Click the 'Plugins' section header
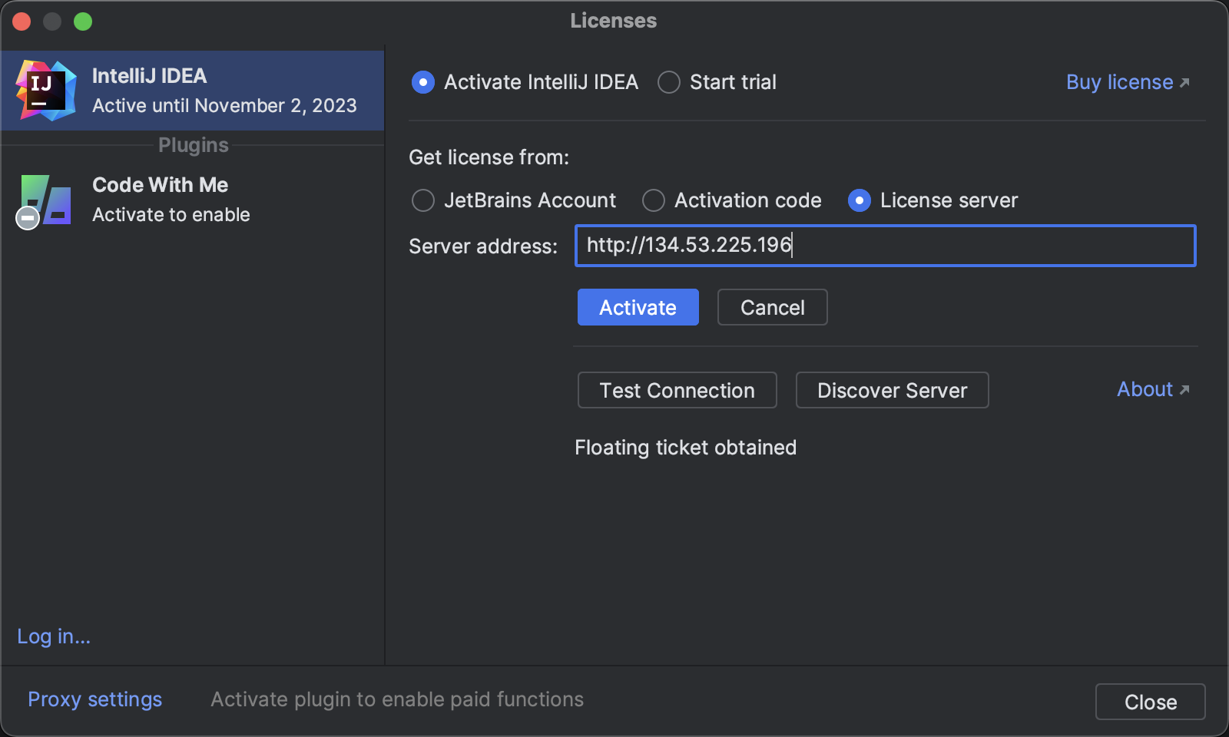Viewport: 1229px width, 737px height. [x=194, y=145]
